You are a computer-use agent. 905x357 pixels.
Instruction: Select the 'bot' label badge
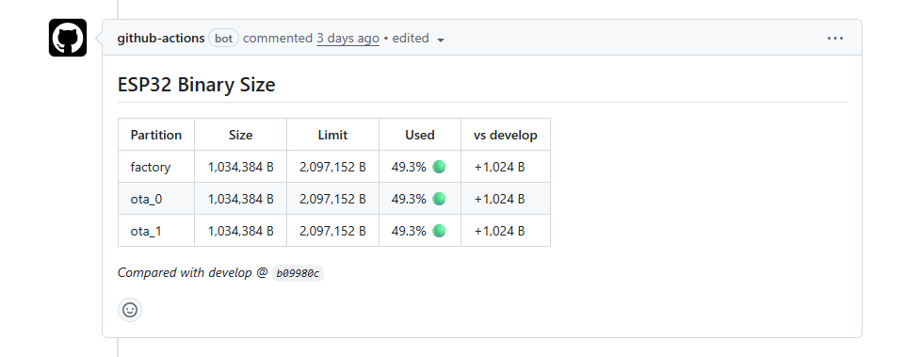[223, 38]
